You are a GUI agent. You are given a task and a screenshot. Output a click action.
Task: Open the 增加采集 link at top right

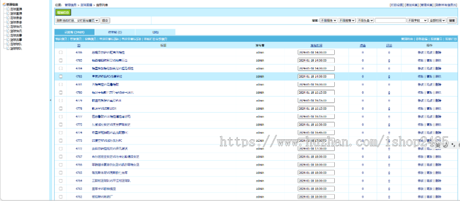tap(411, 5)
